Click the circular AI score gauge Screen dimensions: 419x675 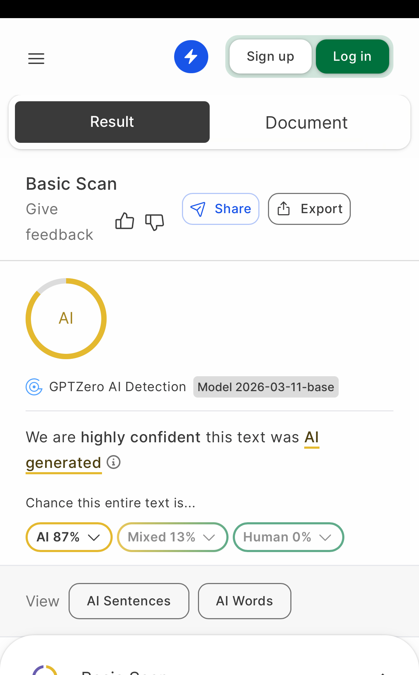(x=66, y=318)
